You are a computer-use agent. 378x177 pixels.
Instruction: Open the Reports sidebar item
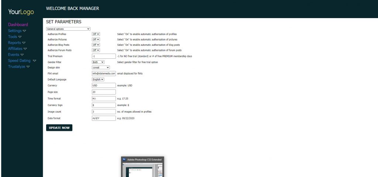click(x=14, y=43)
